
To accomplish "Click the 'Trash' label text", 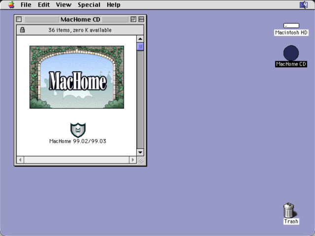I will click(291, 221).
